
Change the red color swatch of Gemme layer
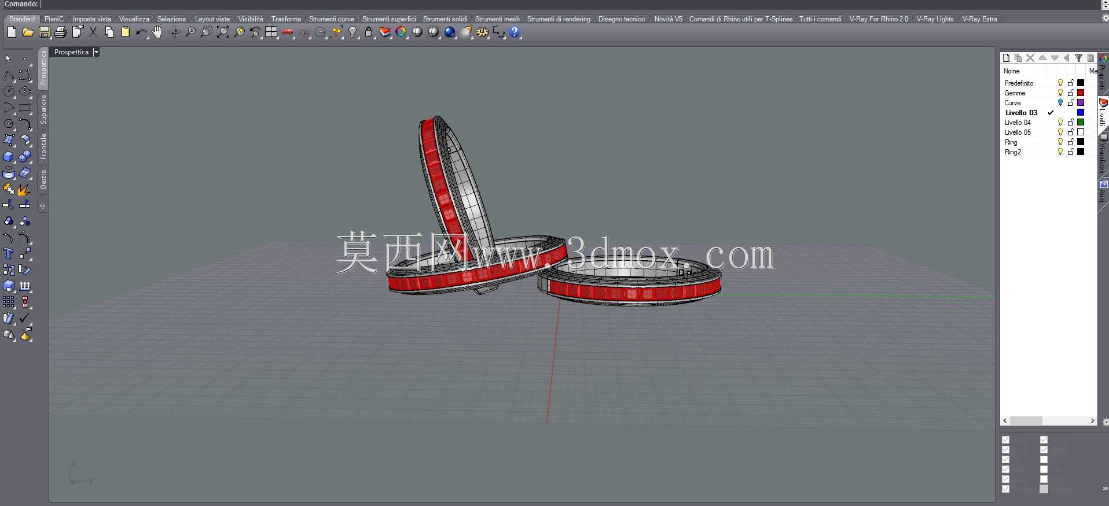pyautogui.click(x=1081, y=93)
